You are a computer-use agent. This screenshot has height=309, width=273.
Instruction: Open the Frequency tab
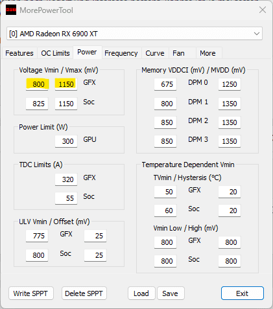[121, 53]
